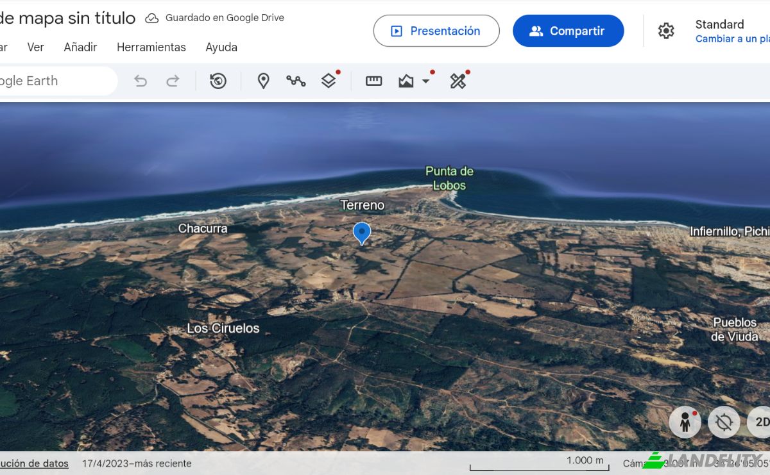Click the map style mountain icon

[406, 81]
